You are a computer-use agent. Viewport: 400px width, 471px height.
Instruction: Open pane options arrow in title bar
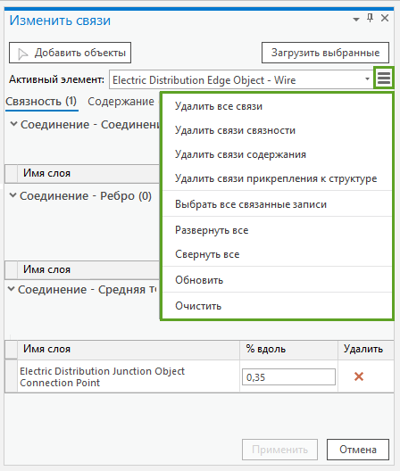click(356, 20)
